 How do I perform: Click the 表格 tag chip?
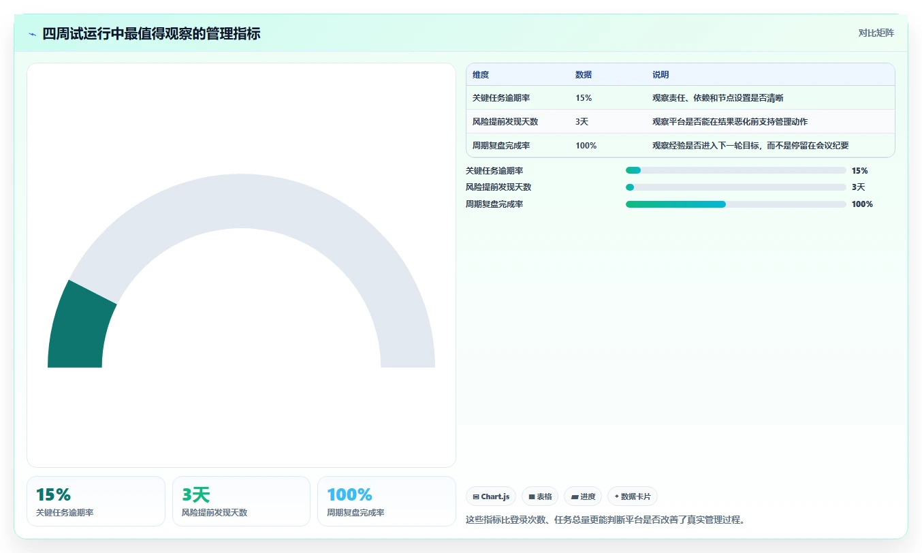[540, 496]
